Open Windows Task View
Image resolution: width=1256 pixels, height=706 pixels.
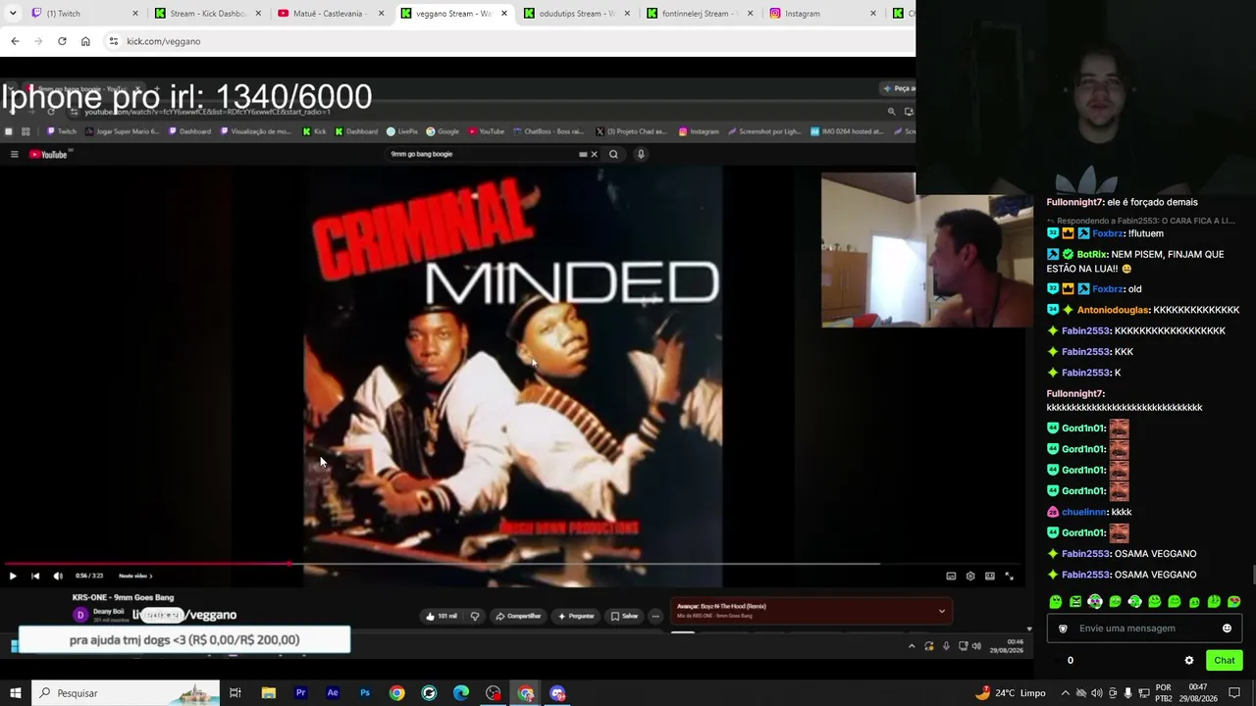(x=235, y=693)
